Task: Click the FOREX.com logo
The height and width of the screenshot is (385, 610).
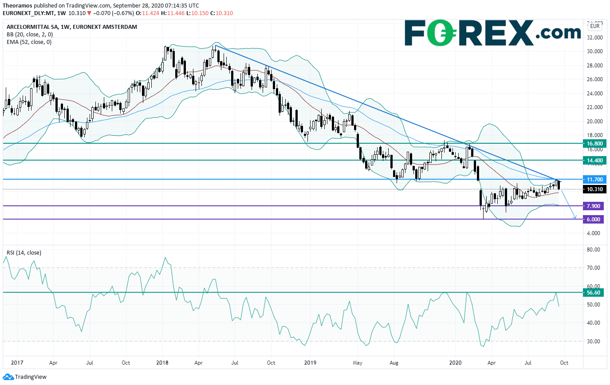Action: [492, 33]
